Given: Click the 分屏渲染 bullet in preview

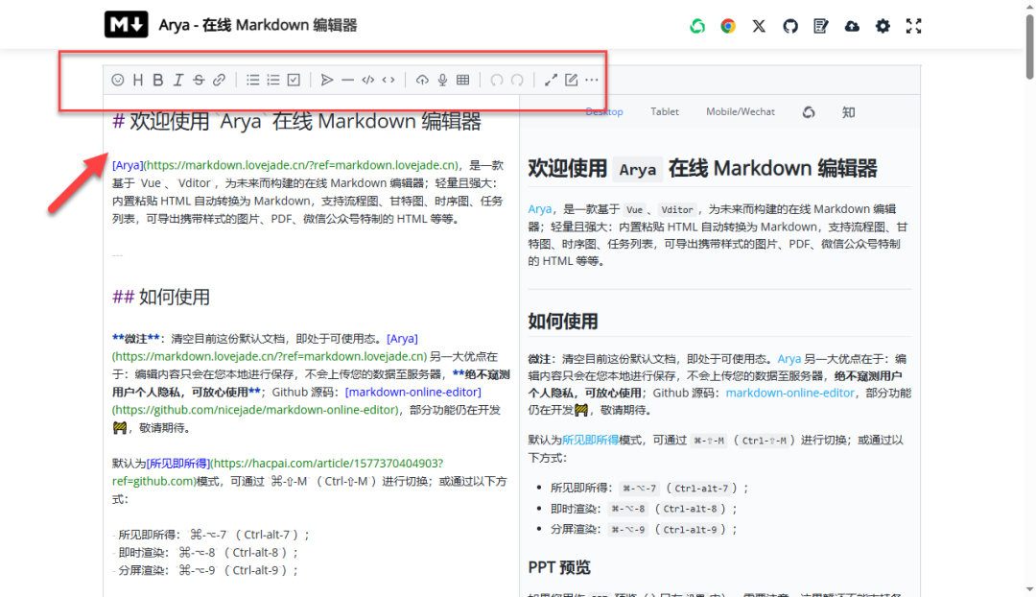Looking at the screenshot, I should [645, 529].
